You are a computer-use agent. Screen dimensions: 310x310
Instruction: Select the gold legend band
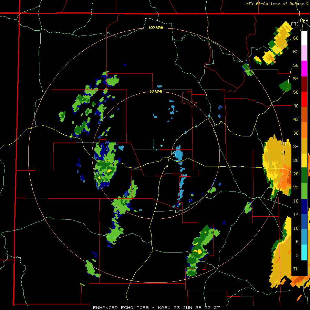(x=304, y=145)
